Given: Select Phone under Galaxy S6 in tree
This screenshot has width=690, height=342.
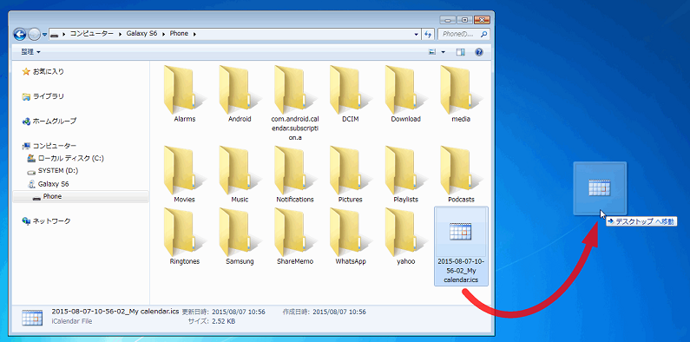Looking at the screenshot, I should click(81, 196).
